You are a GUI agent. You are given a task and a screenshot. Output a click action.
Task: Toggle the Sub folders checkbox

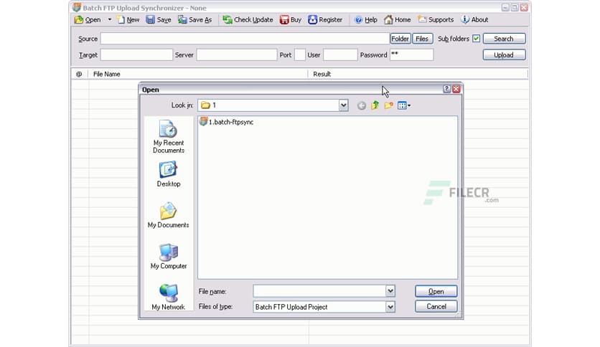click(476, 39)
